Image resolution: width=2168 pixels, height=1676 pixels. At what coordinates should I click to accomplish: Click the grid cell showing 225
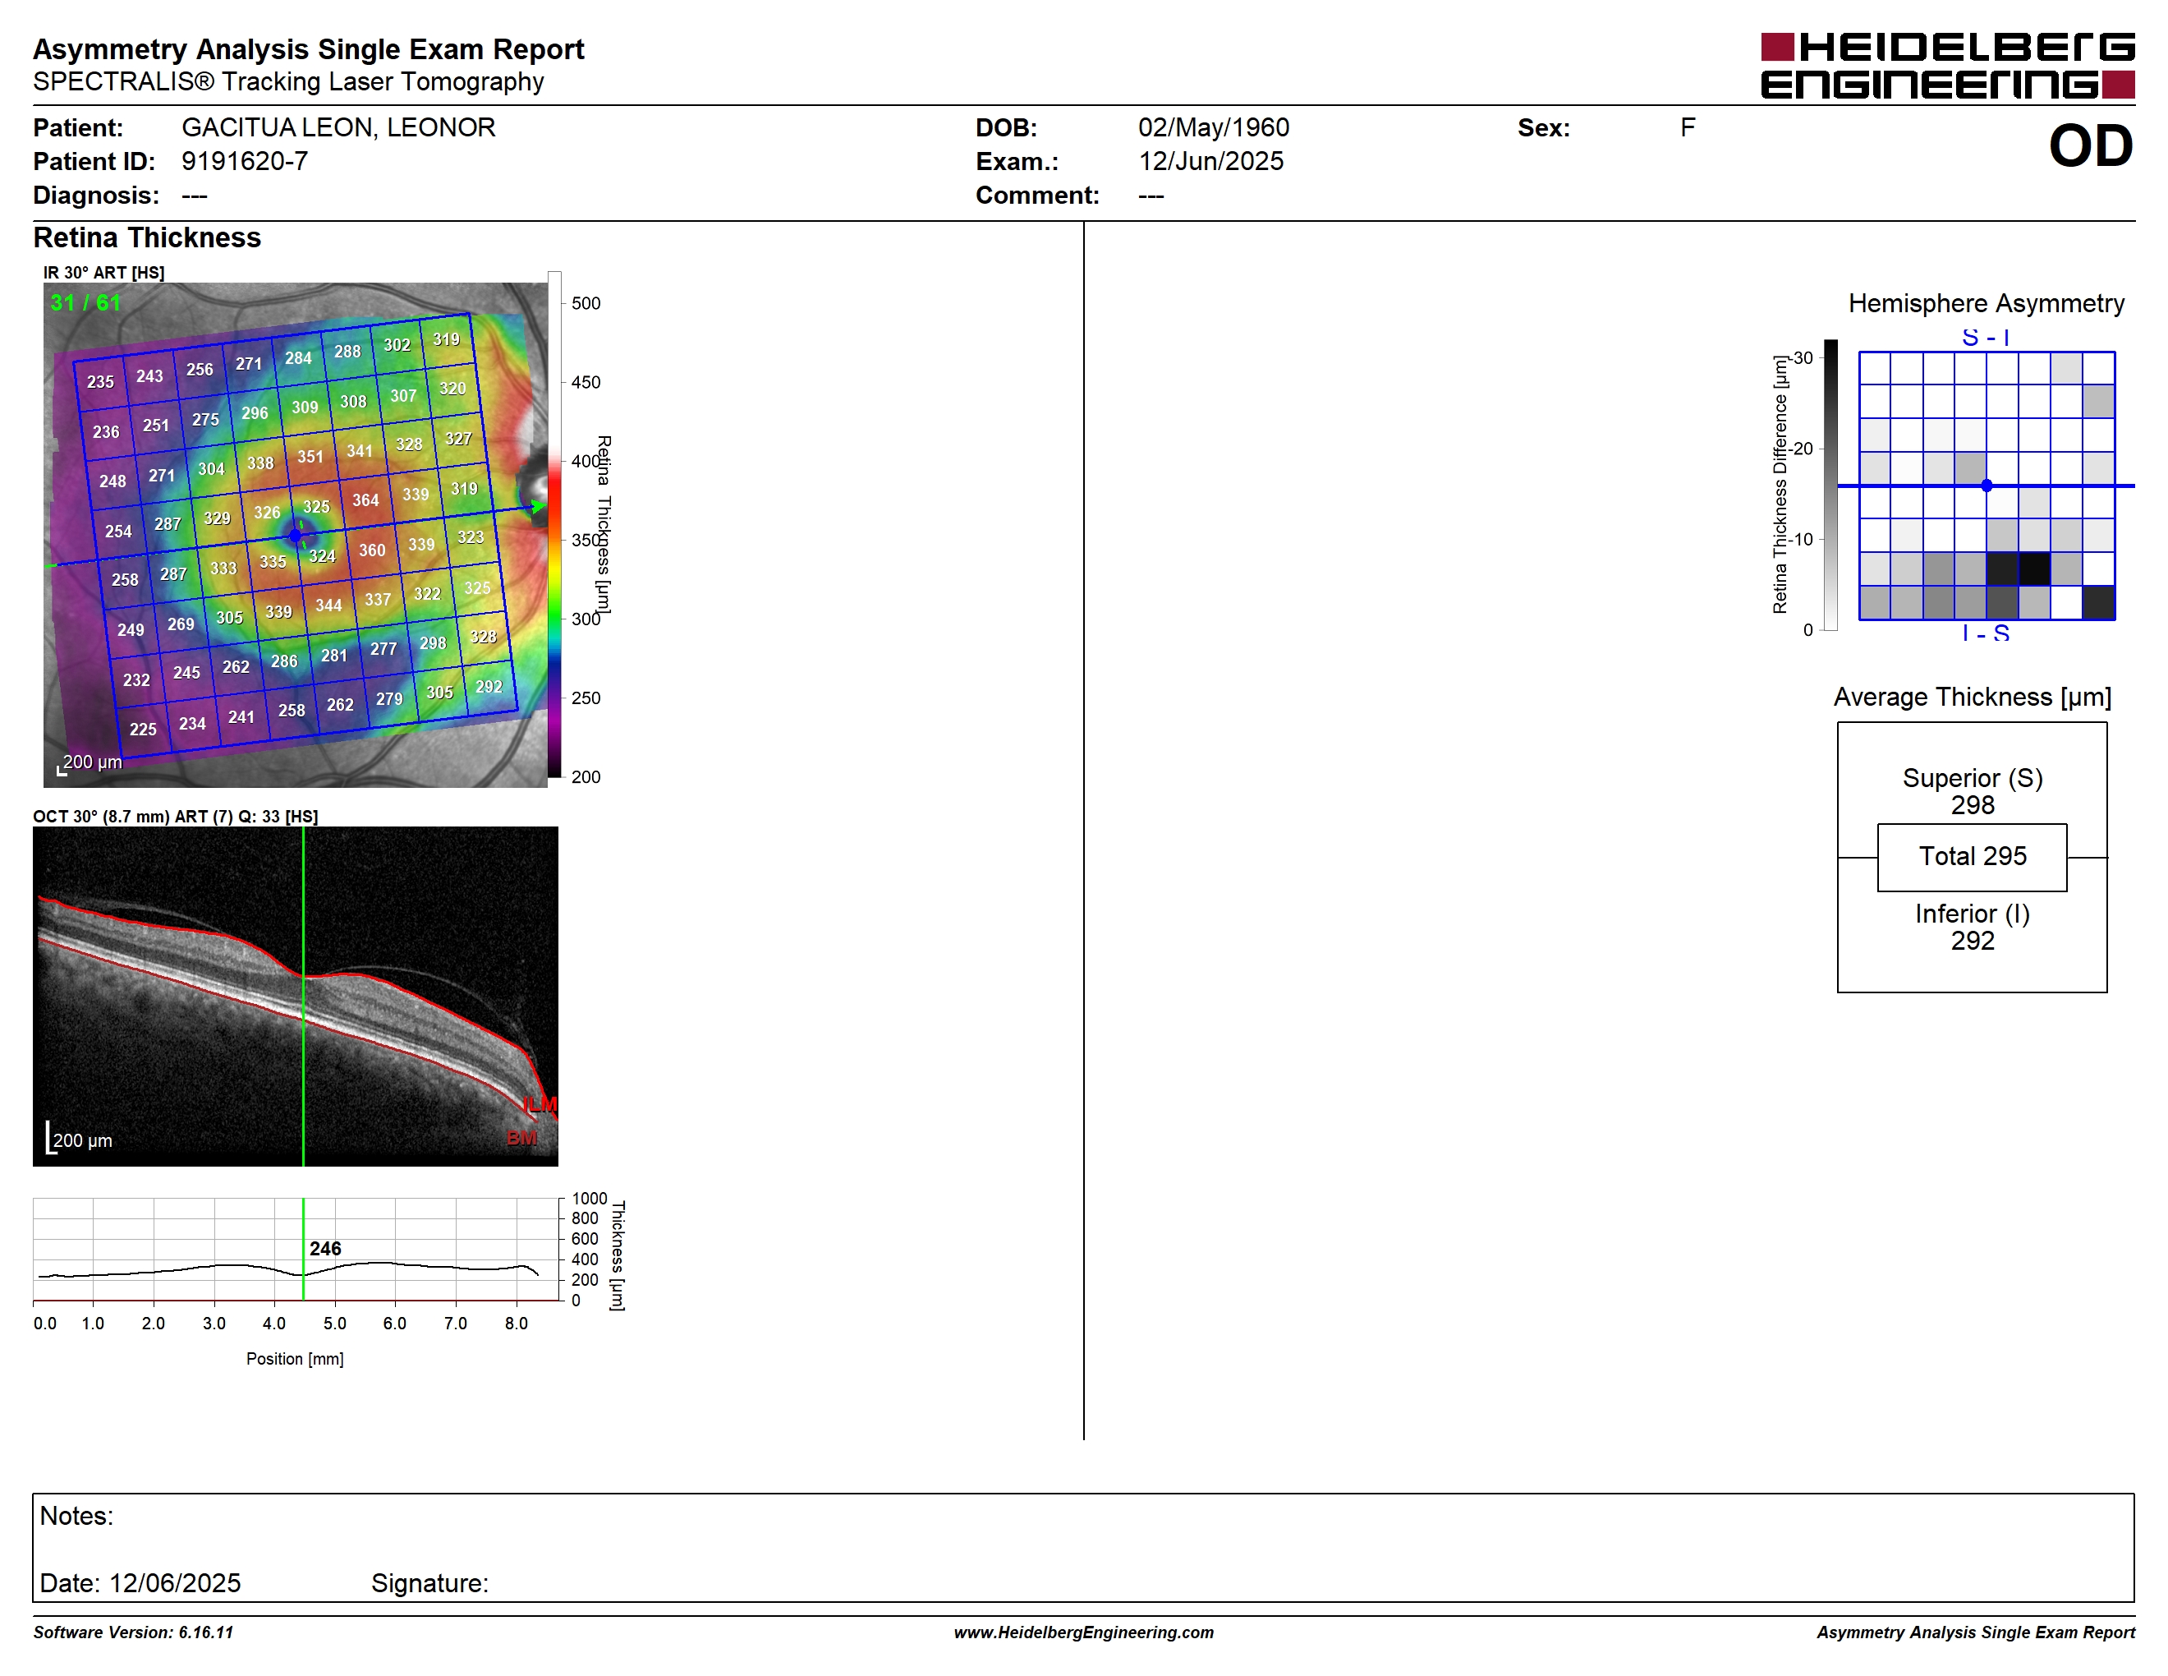[x=143, y=729]
